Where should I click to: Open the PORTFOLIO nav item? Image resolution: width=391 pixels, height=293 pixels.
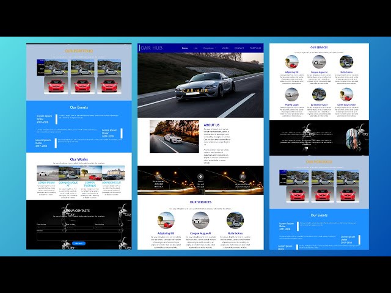(x=255, y=48)
